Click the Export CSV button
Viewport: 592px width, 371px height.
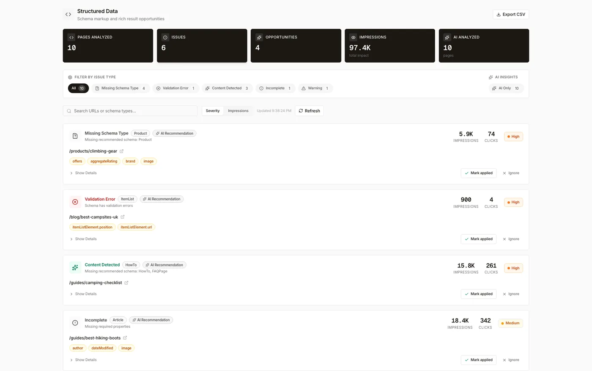[511, 14]
